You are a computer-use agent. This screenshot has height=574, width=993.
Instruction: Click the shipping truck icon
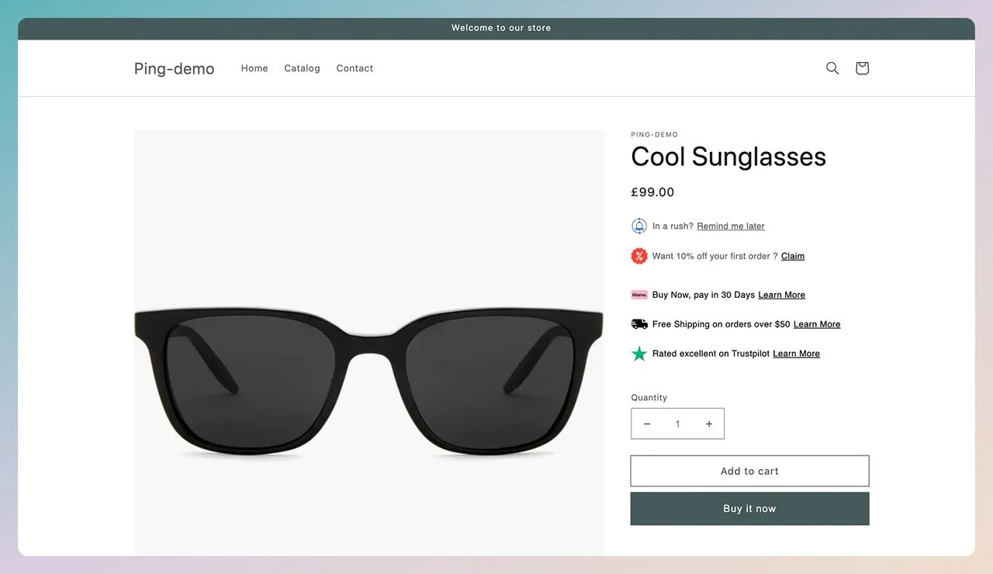pos(639,324)
